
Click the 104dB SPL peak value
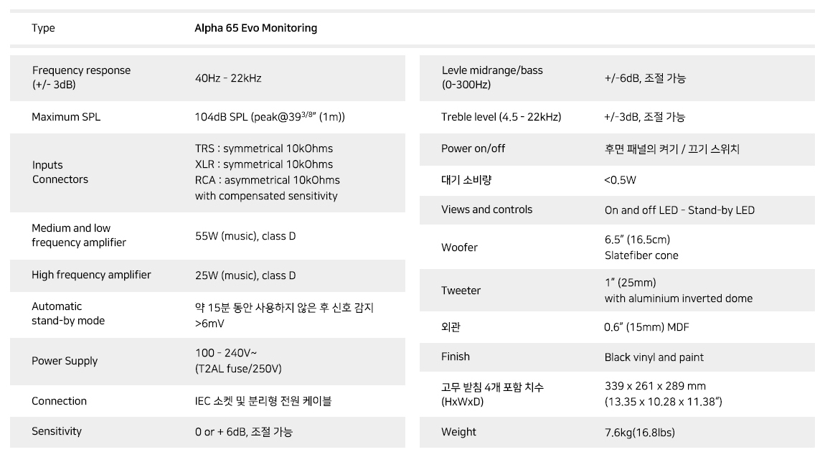pyautogui.click(x=270, y=117)
